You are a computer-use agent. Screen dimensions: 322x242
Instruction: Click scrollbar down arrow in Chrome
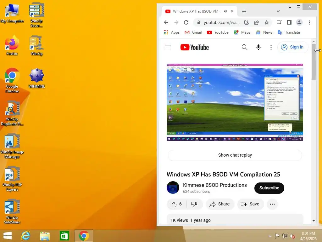point(314,221)
